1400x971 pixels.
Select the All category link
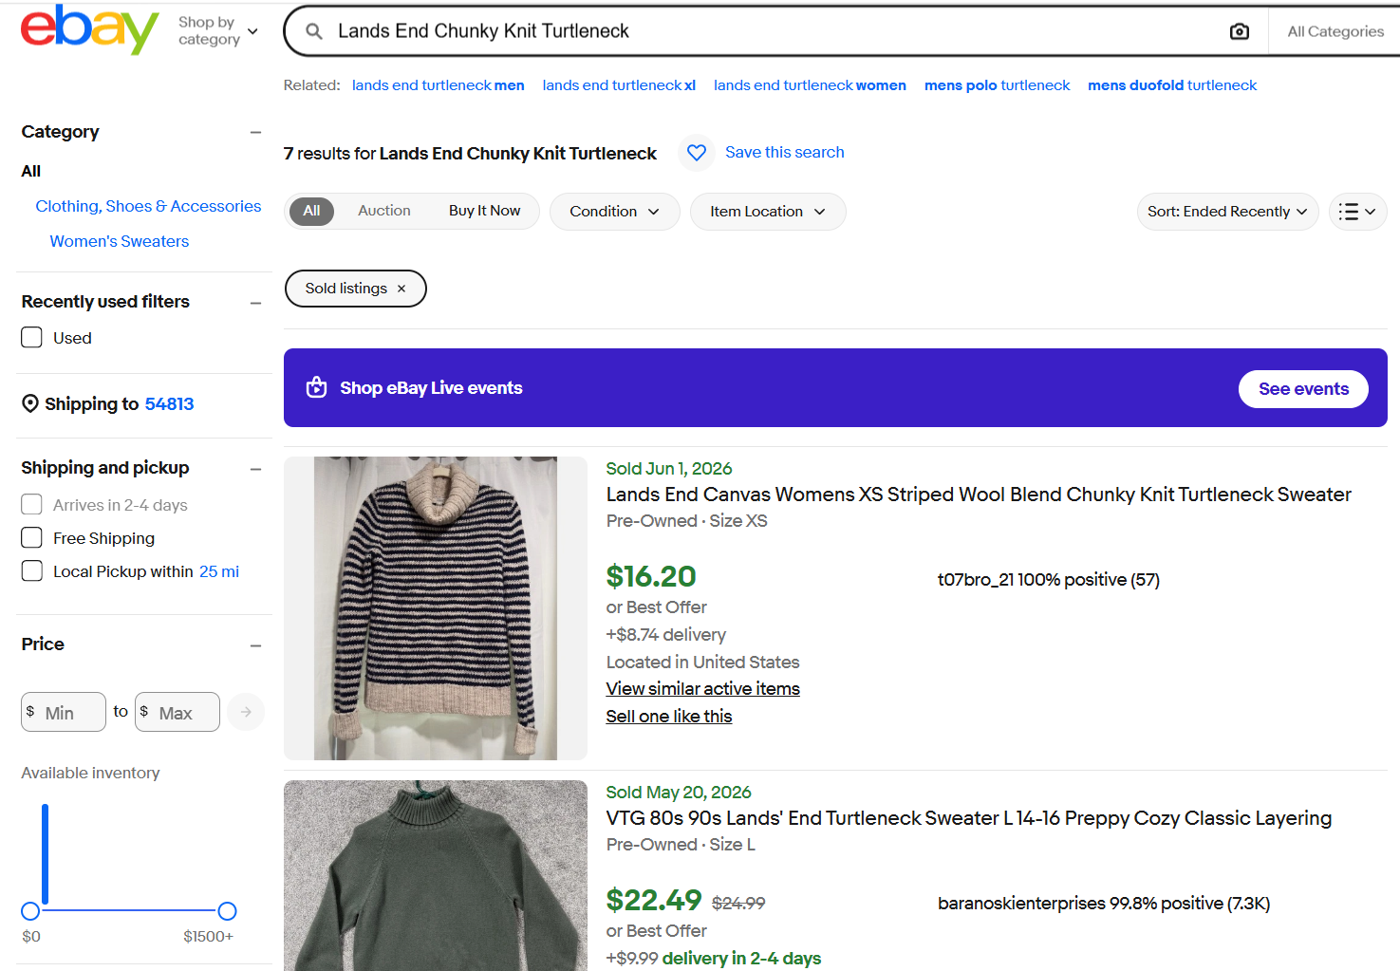(31, 171)
